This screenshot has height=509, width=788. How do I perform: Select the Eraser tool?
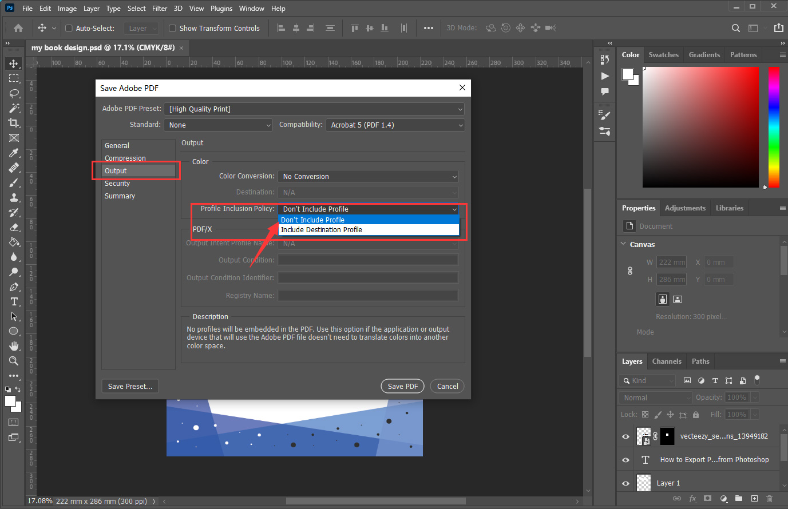(x=14, y=227)
